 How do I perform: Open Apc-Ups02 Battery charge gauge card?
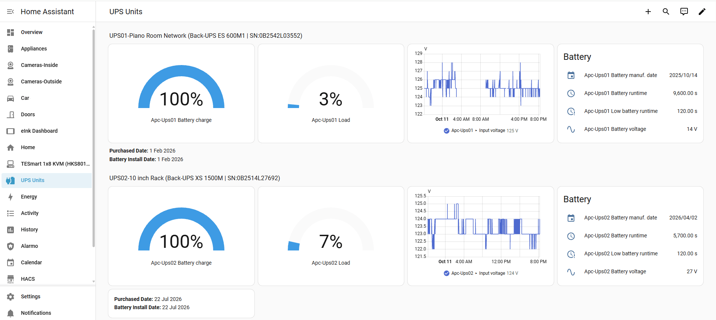(x=181, y=236)
